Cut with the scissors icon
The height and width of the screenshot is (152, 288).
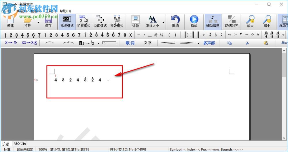pos(247,43)
